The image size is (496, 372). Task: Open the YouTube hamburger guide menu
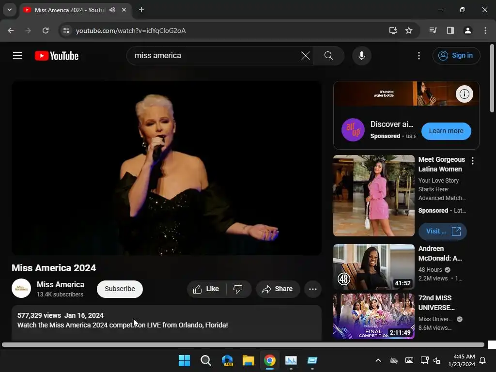pos(17,56)
